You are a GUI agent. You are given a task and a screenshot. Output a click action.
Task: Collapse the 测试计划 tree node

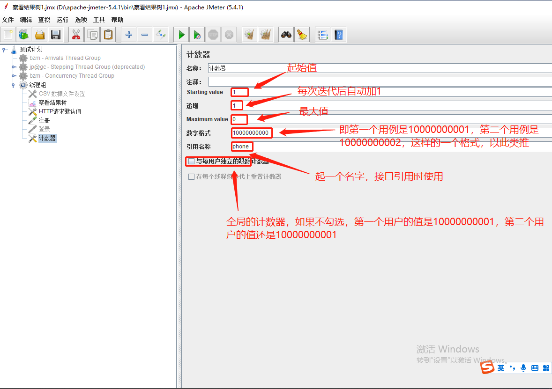pyautogui.click(x=4, y=50)
